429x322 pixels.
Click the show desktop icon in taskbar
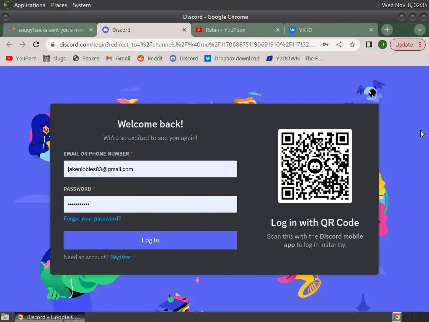5,317
